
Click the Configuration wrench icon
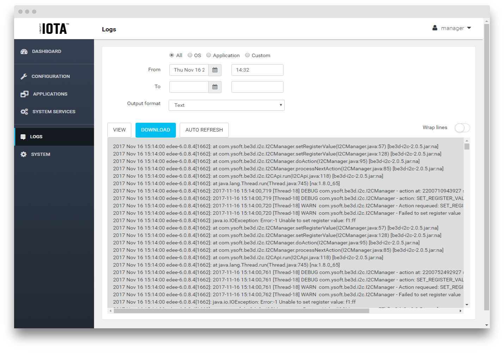(x=24, y=77)
